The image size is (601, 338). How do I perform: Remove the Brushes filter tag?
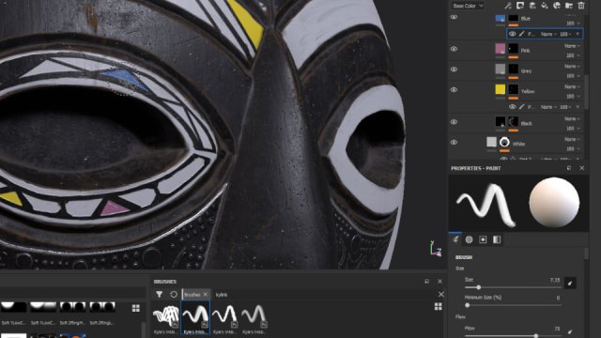pos(206,294)
